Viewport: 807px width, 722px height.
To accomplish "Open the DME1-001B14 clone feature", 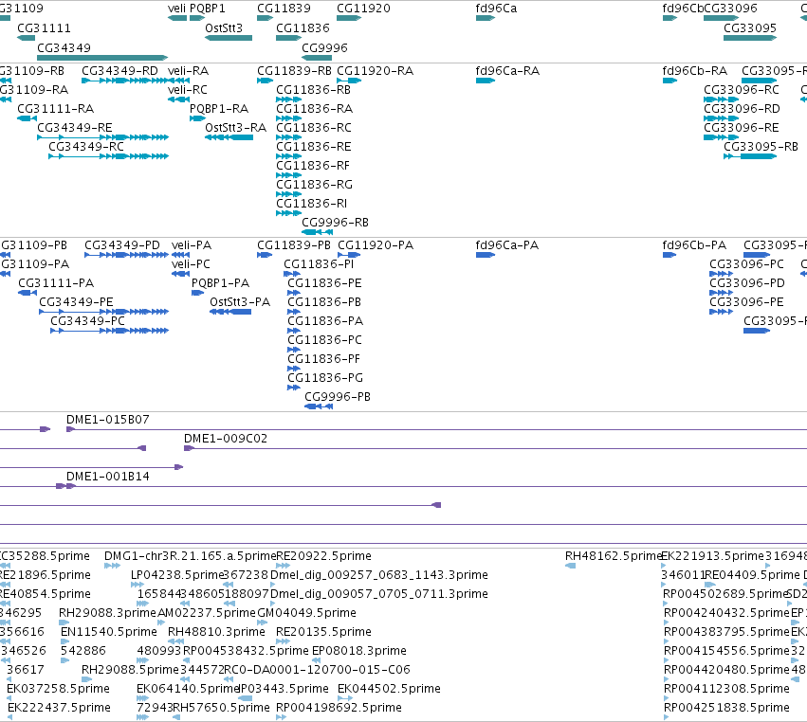I will pos(108,477).
